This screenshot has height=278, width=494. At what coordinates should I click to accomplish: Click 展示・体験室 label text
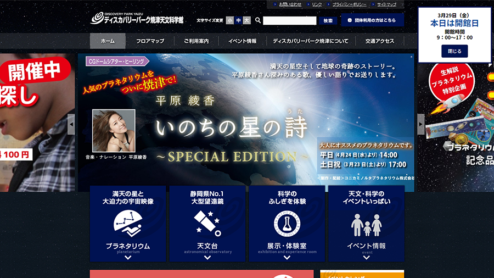tap(287, 246)
